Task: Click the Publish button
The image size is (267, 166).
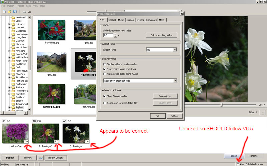Action: click(x=10, y=158)
